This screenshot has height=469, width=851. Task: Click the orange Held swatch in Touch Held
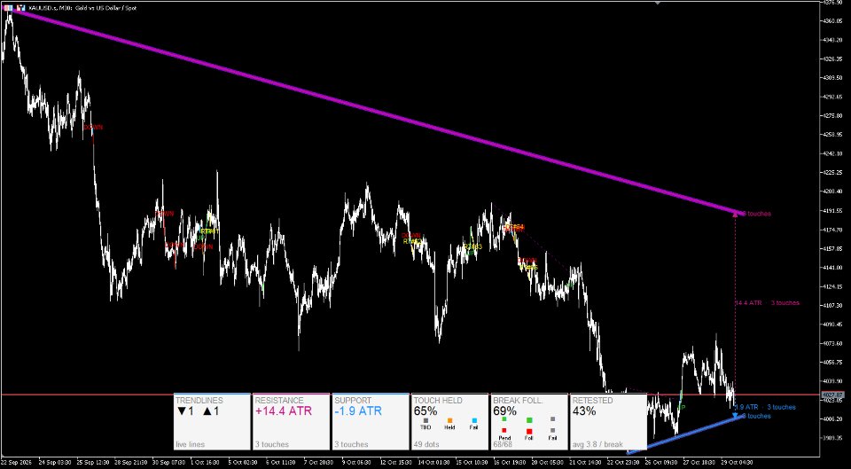pos(449,420)
